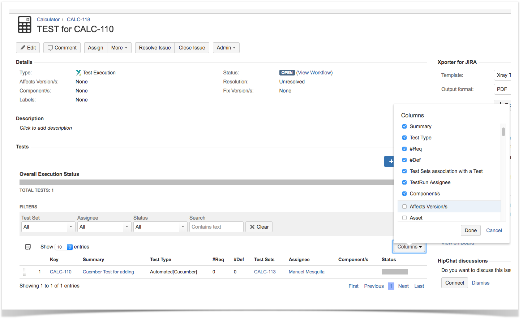The image size is (523, 320).
Task: Open the Assignee filter dropdown
Action: pyautogui.click(x=104, y=227)
